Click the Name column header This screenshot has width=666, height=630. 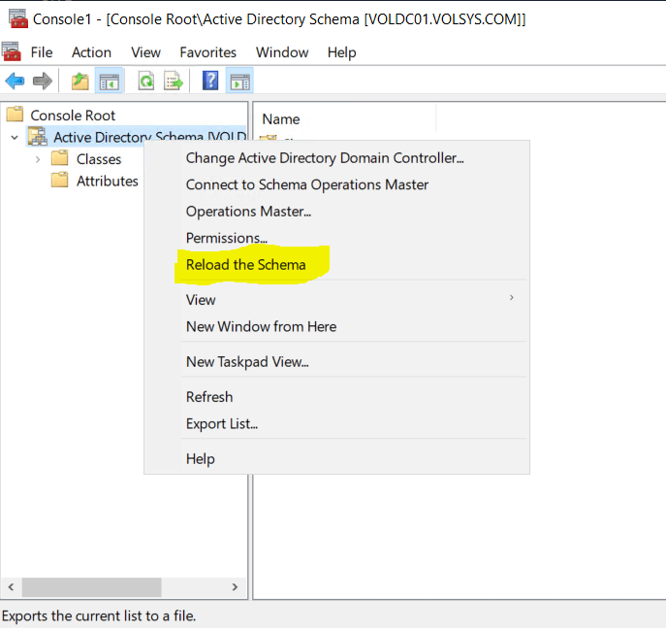[x=281, y=118]
